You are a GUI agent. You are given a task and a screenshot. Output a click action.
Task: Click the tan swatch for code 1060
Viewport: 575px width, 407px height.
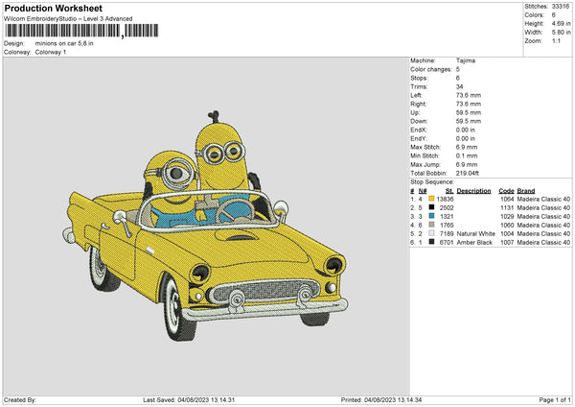432,225
